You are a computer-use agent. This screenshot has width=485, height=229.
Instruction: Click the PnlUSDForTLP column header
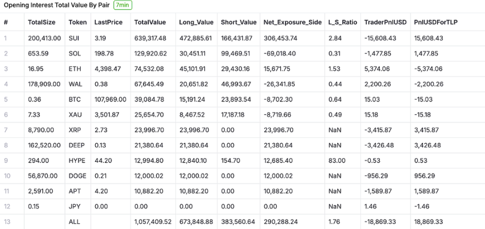(436, 23)
